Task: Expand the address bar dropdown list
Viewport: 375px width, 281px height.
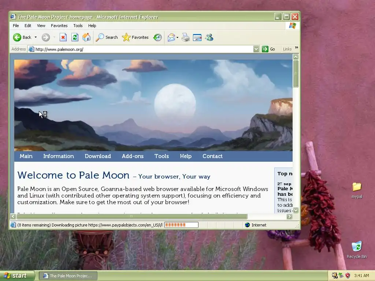Action: click(256, 49)
